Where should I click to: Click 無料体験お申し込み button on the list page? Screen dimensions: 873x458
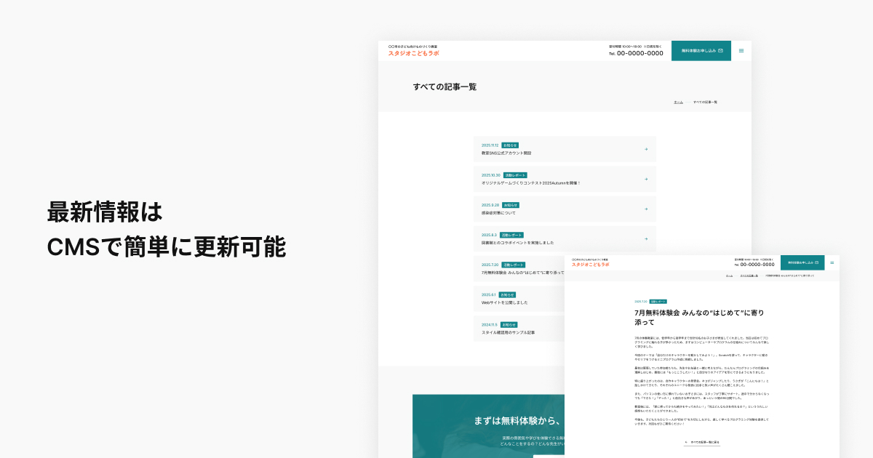701,51
